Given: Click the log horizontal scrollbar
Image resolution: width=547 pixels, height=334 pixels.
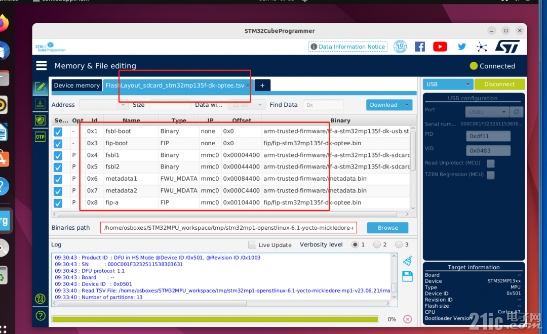Looking at the screenshot, I should pos(152,303).
